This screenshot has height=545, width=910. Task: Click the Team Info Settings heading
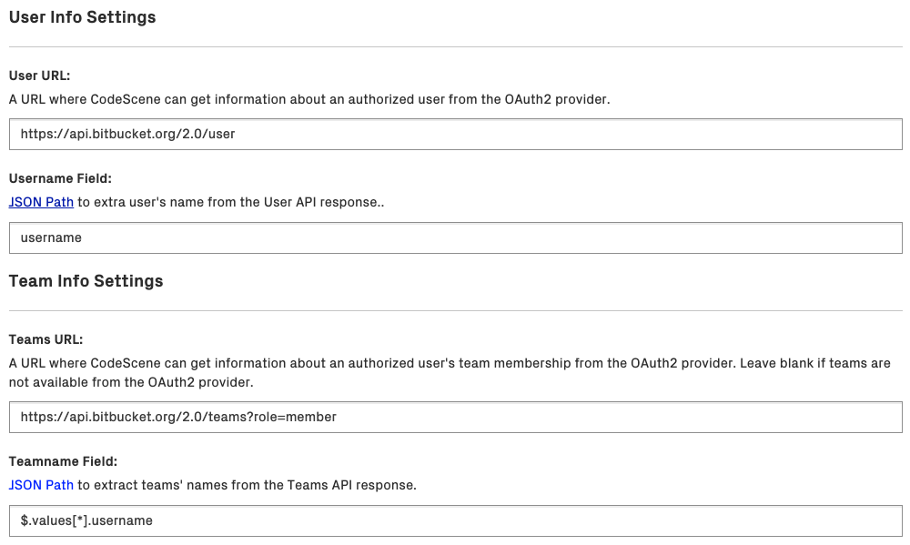(x=86, y=281)
